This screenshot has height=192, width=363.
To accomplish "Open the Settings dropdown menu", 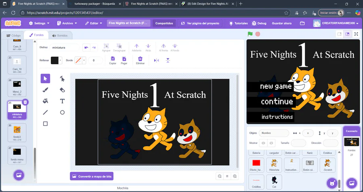I will (x=39, y=23).
